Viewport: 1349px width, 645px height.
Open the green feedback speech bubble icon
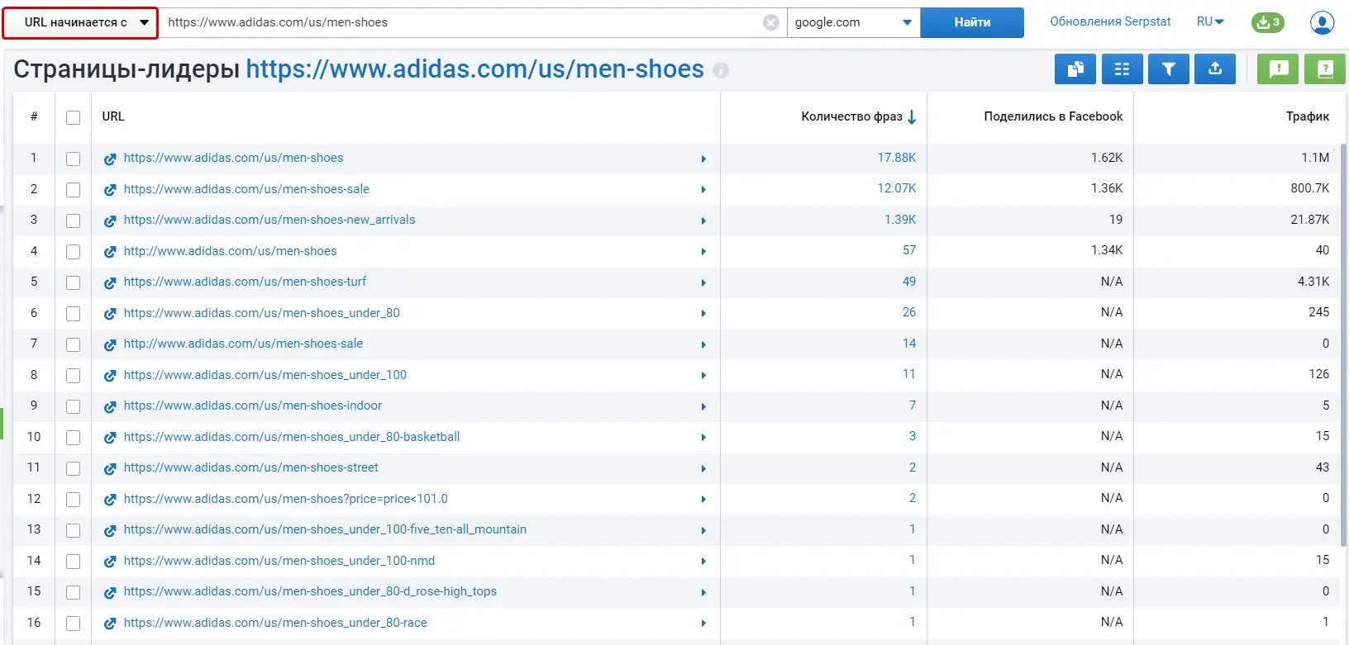1278,69
